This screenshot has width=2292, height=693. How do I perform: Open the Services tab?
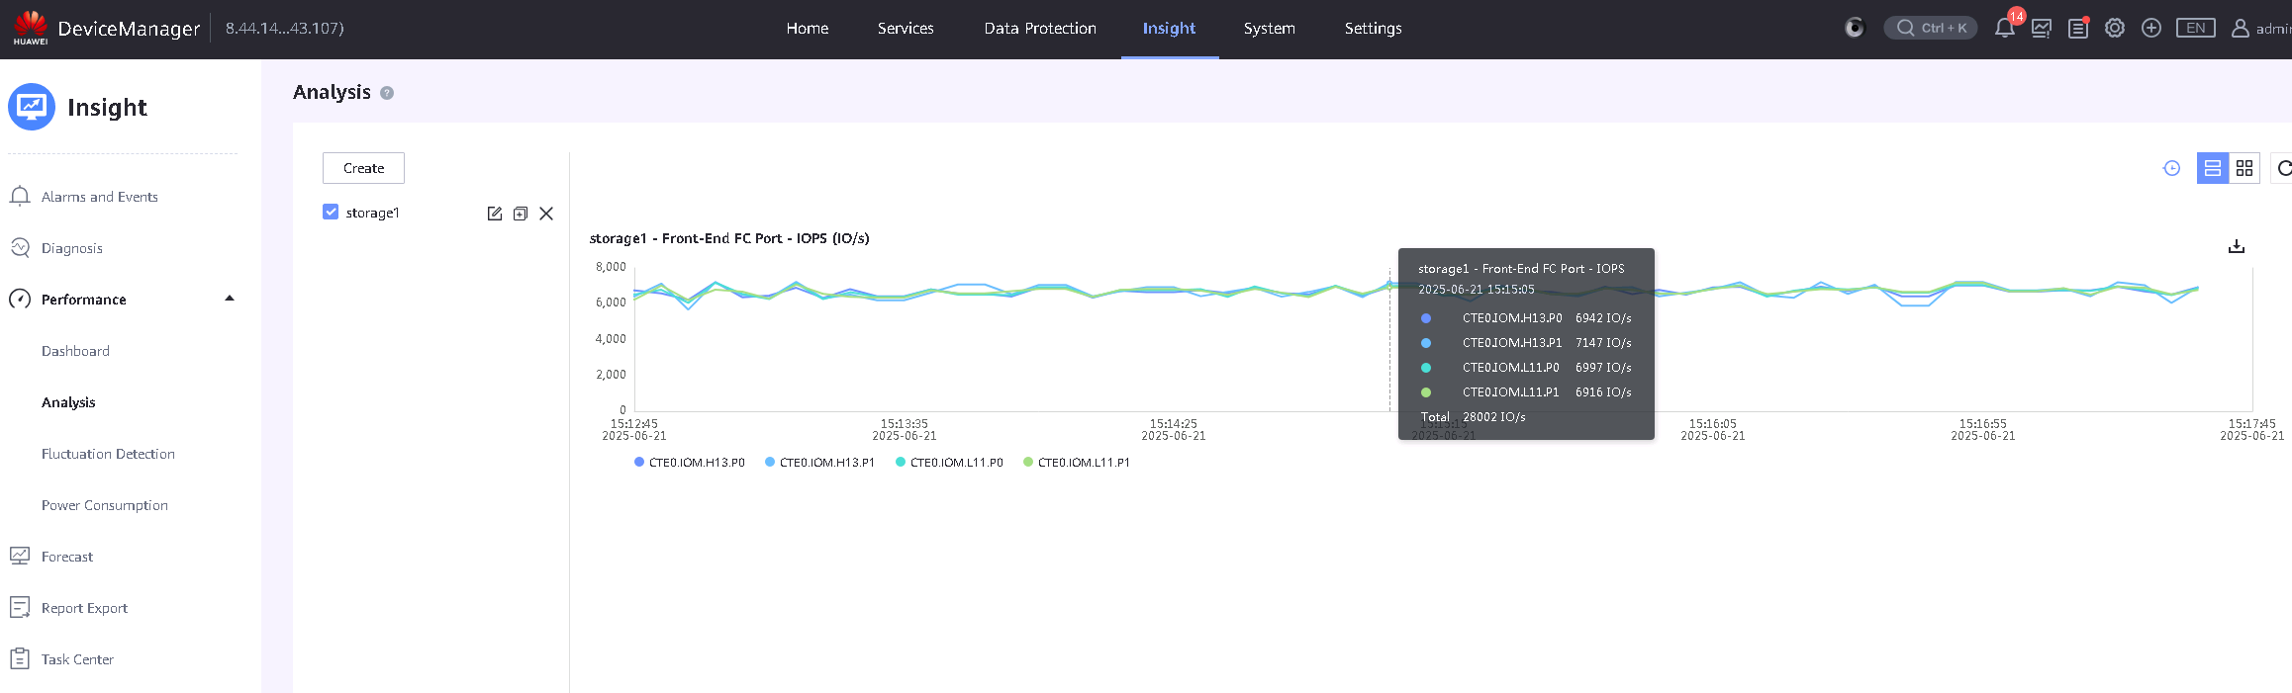point(906,29)
